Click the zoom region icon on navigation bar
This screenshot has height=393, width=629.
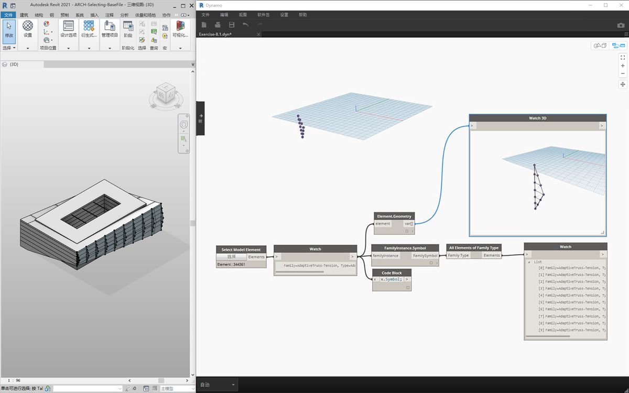[x=183, y=139]
